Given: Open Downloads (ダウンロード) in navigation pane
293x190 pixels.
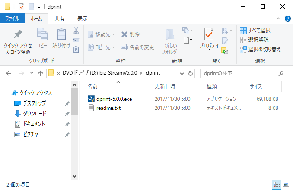Looking at the screenshot, I should tap(30, 114).
